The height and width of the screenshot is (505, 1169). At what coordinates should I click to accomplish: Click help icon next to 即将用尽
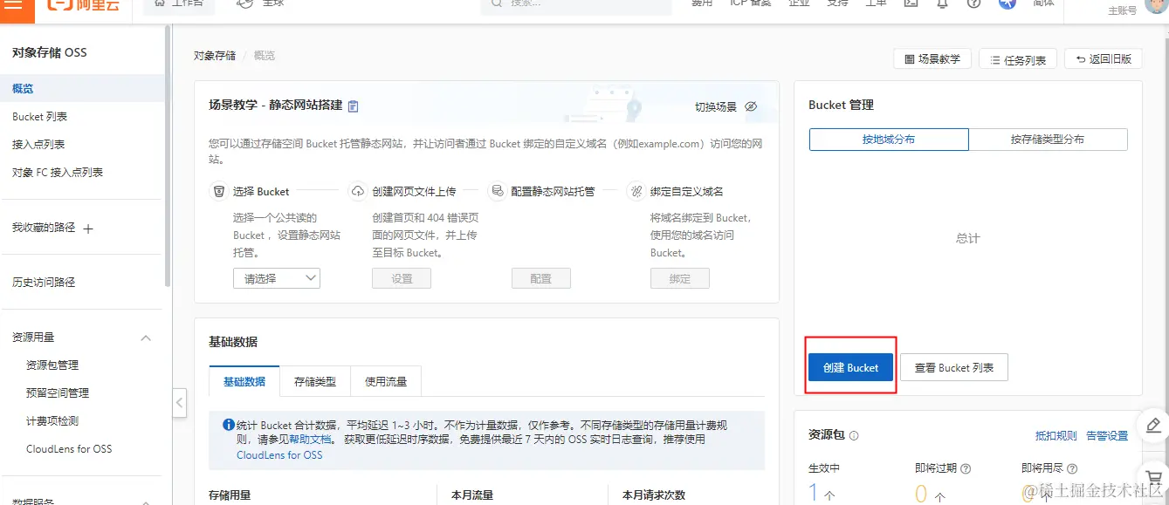[1072, 468]
